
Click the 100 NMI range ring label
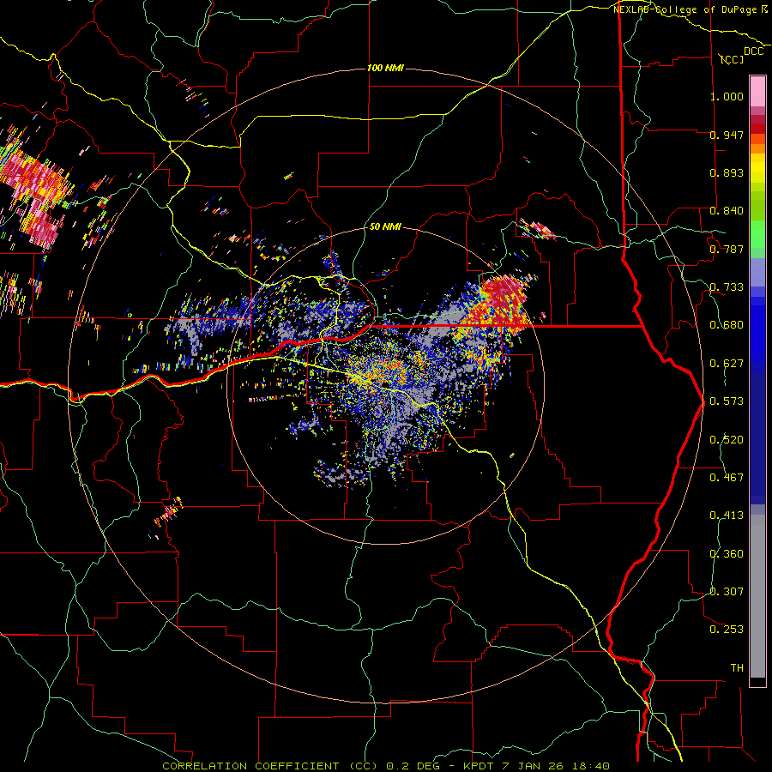[x=385, y=68]
